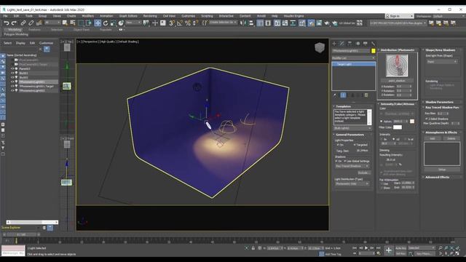Open the Modifier List dropdown
466x262 pixels.
[353, 58]
